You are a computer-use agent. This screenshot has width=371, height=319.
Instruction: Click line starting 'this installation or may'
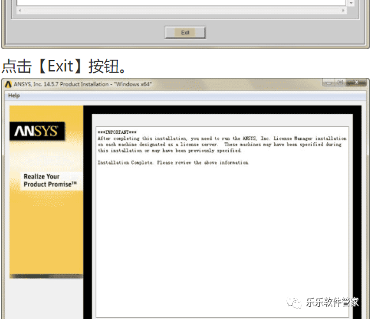170,151
